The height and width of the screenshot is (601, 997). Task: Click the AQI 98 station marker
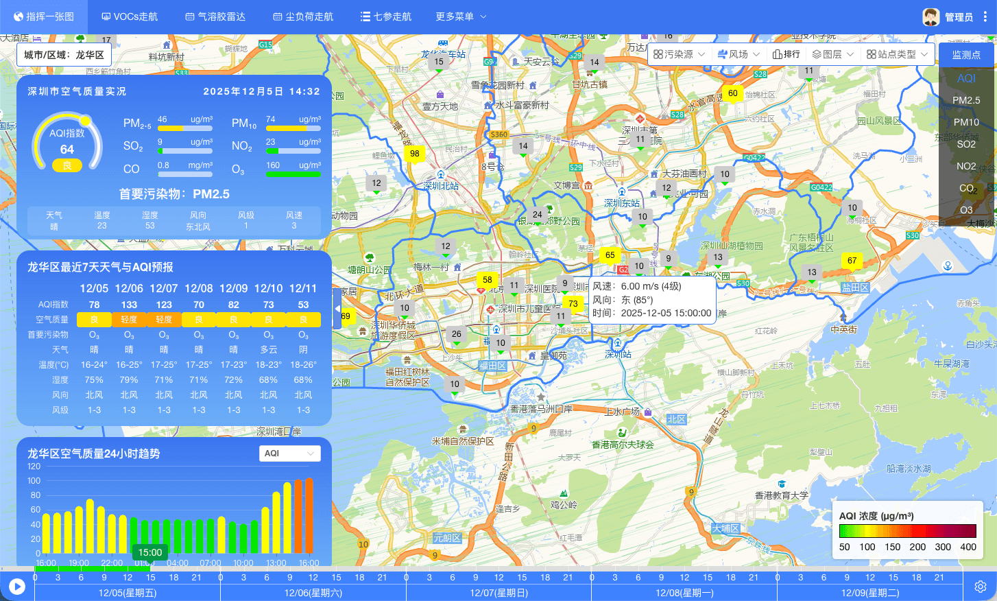414,154
